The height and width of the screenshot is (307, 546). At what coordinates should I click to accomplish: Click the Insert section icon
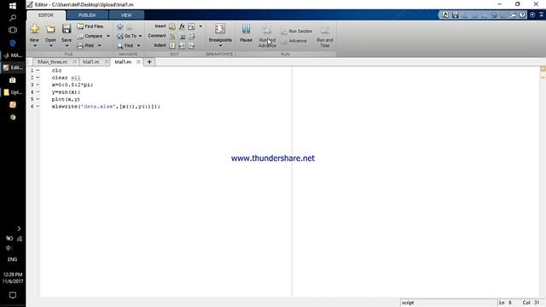(172, 26)
